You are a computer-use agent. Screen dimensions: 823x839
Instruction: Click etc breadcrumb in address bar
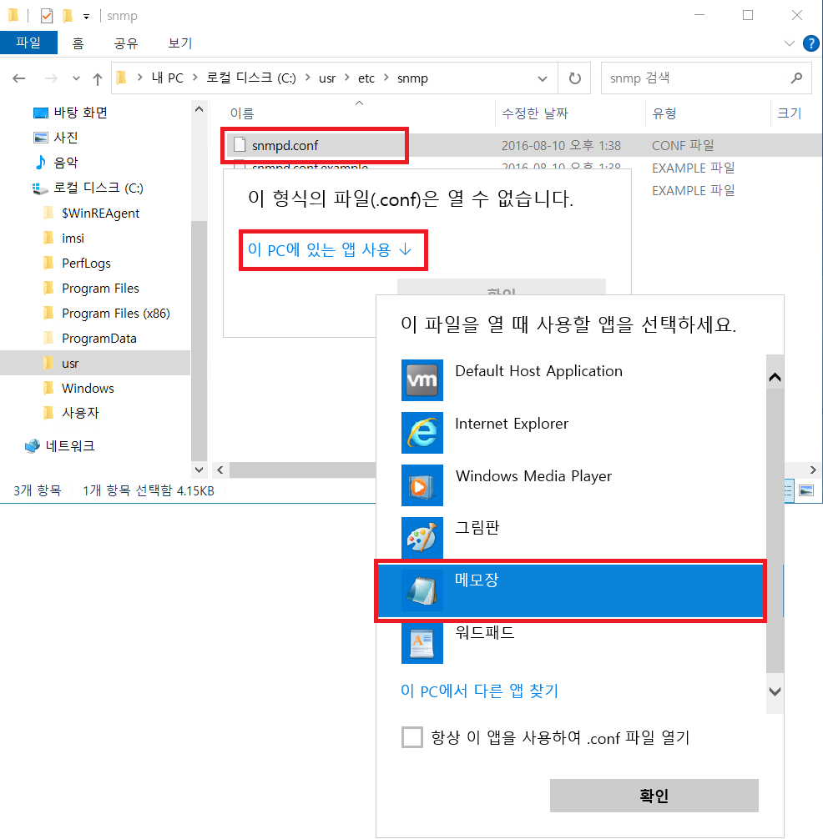[x=366, y=78]
